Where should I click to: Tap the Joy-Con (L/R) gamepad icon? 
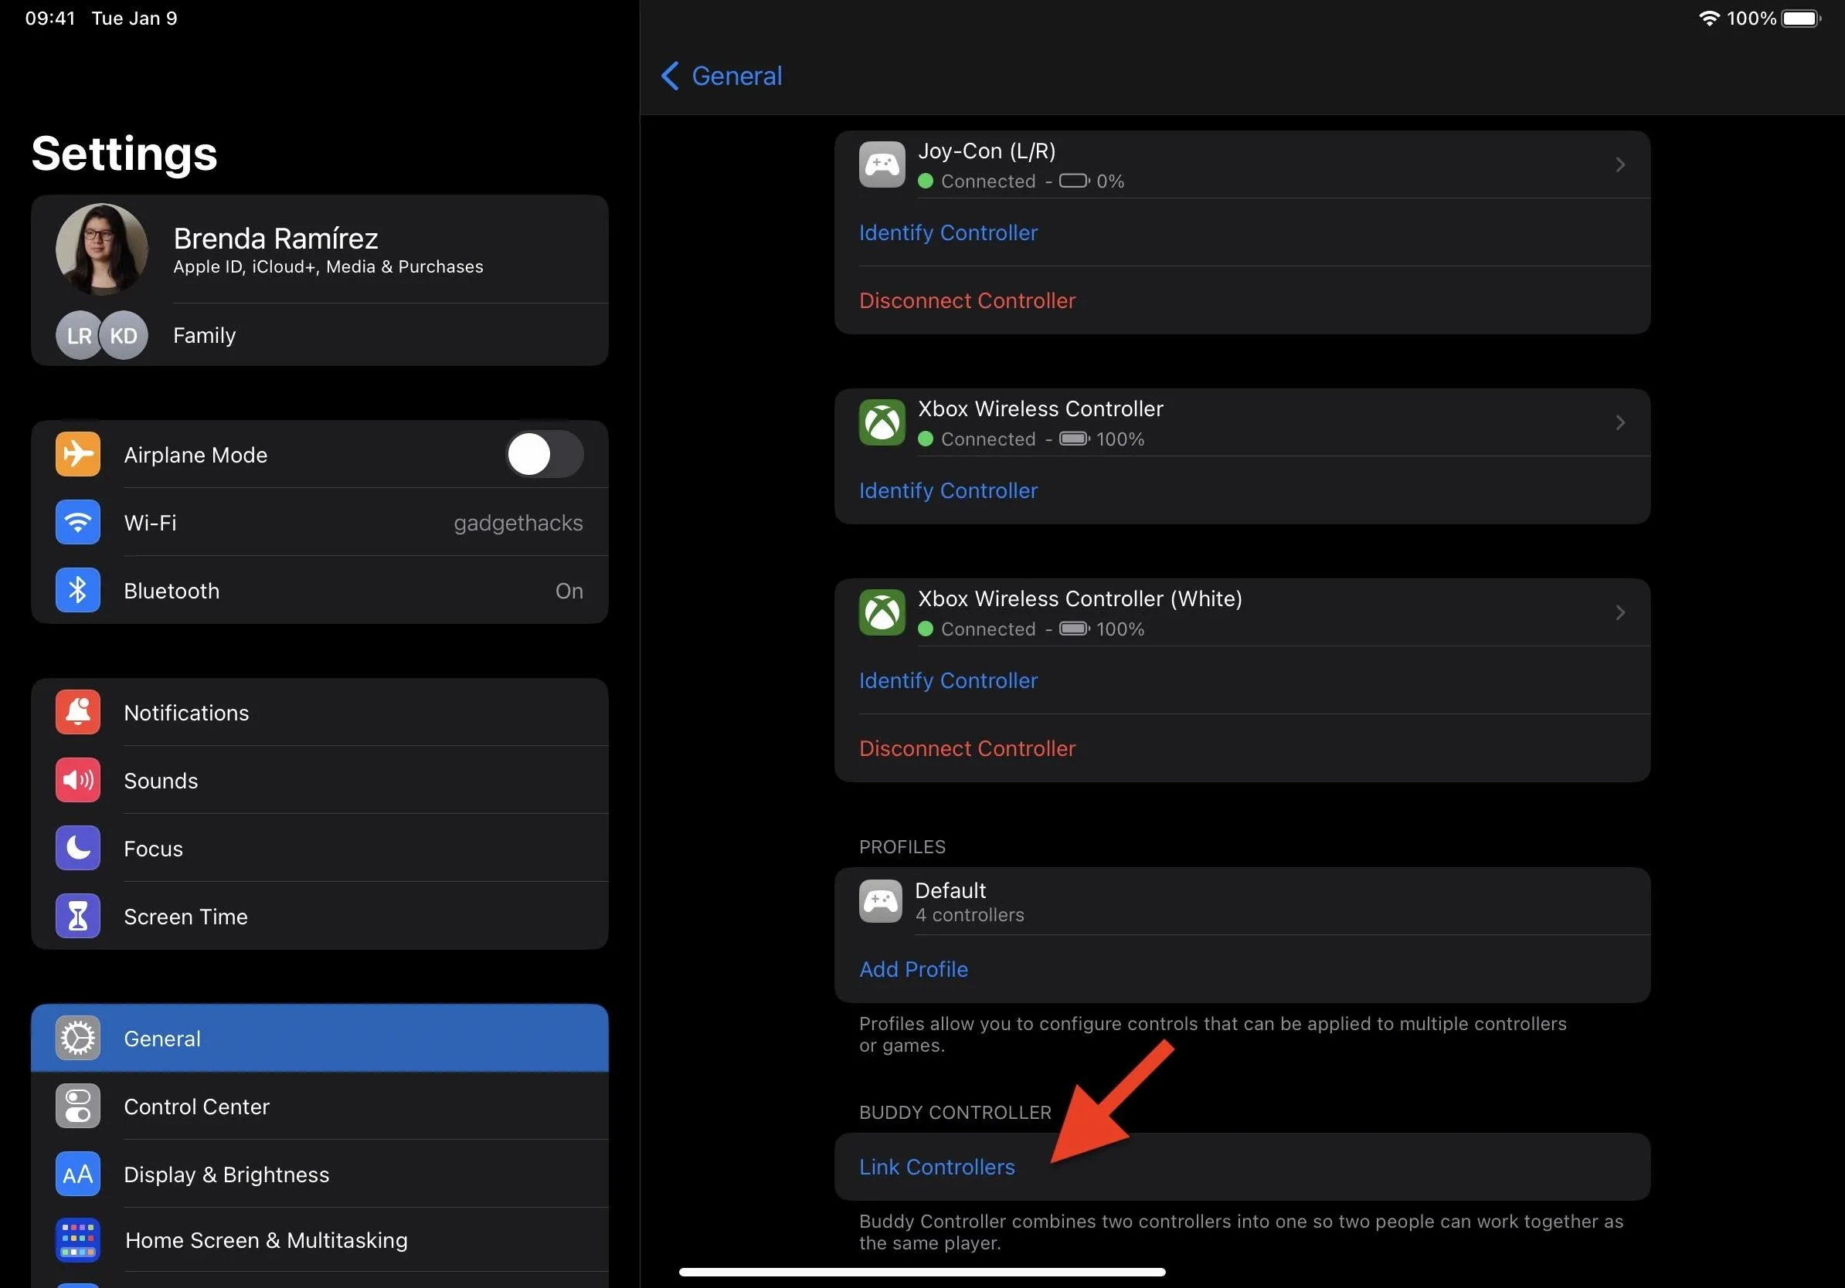click(x=882, y=164)
